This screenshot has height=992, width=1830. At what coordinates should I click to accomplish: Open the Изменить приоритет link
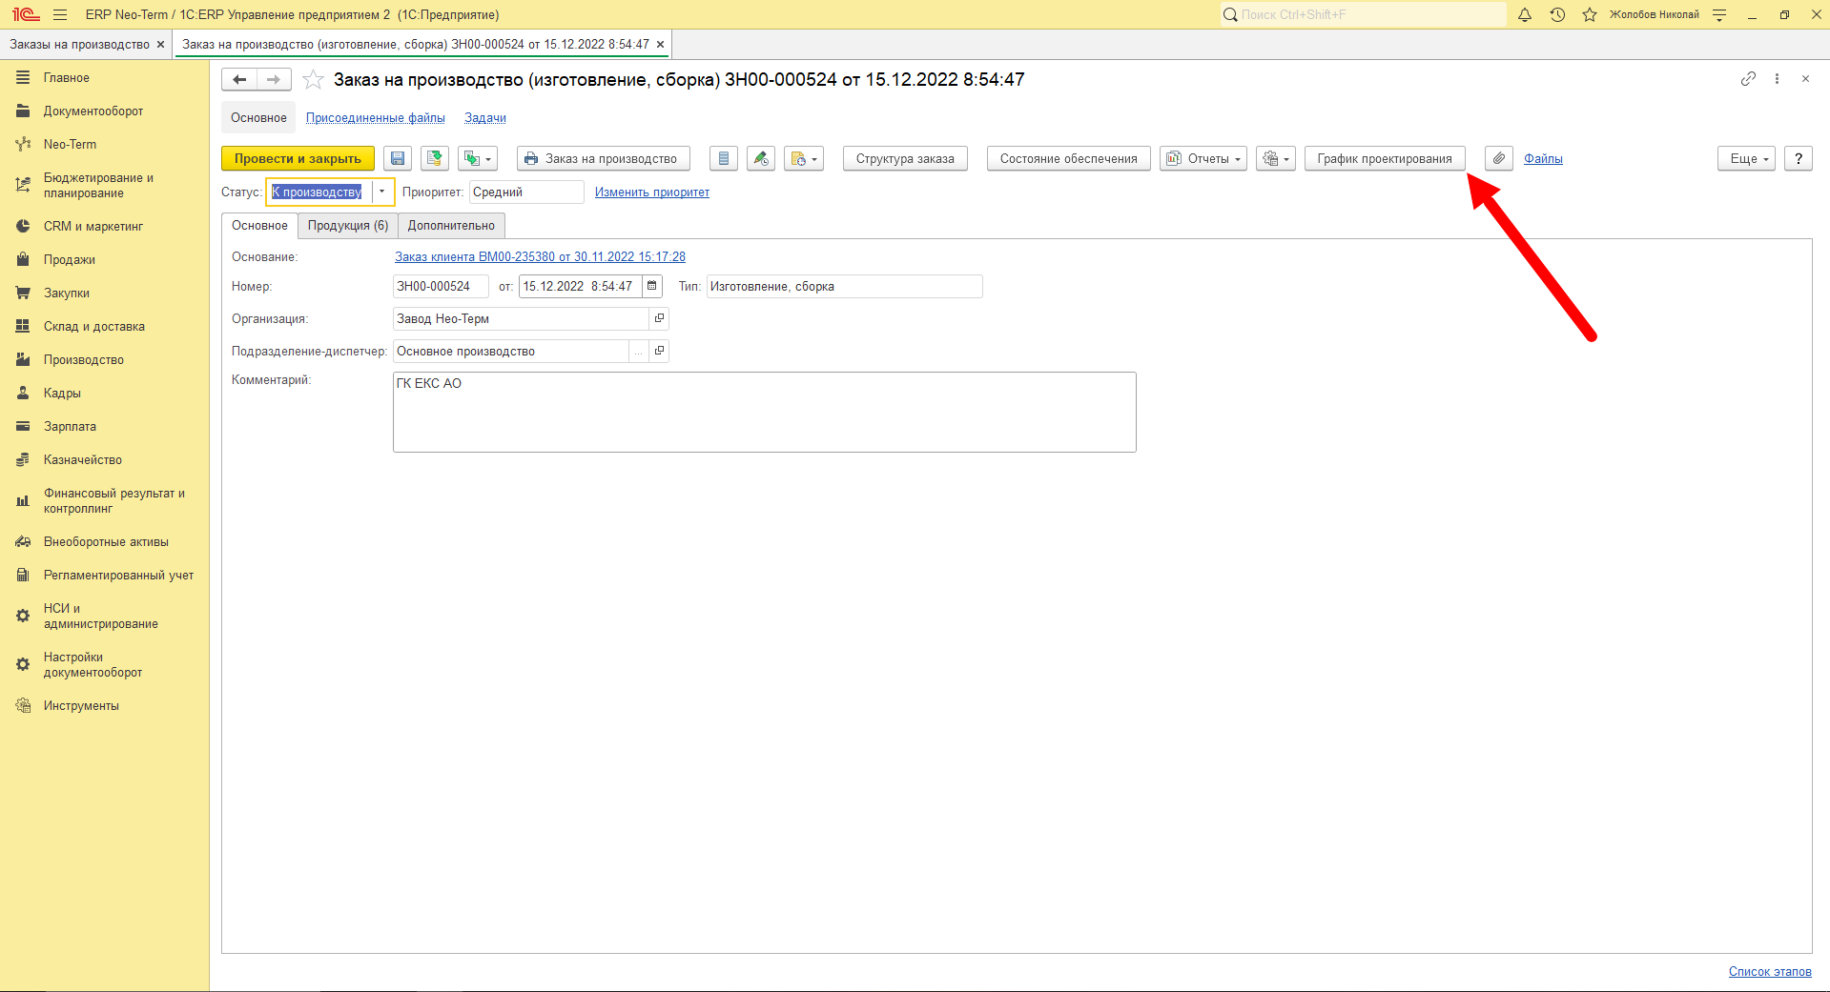tap(652, 192)
